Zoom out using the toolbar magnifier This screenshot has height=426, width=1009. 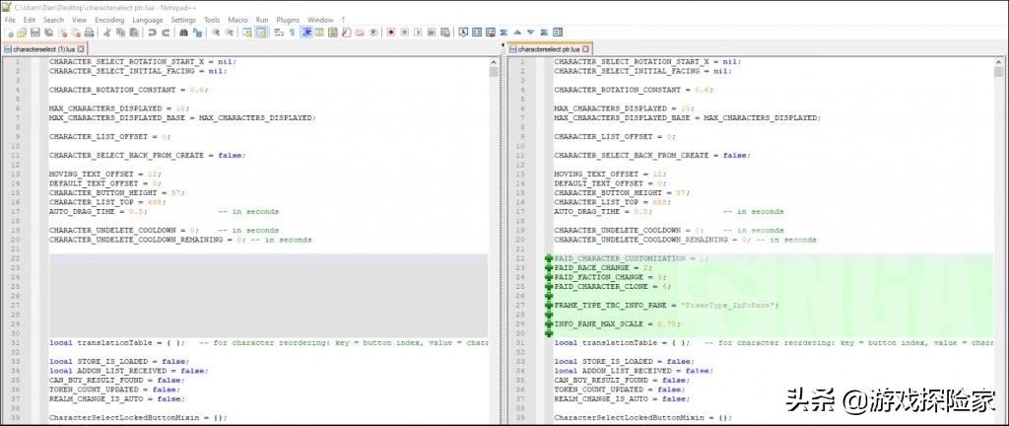230,33
